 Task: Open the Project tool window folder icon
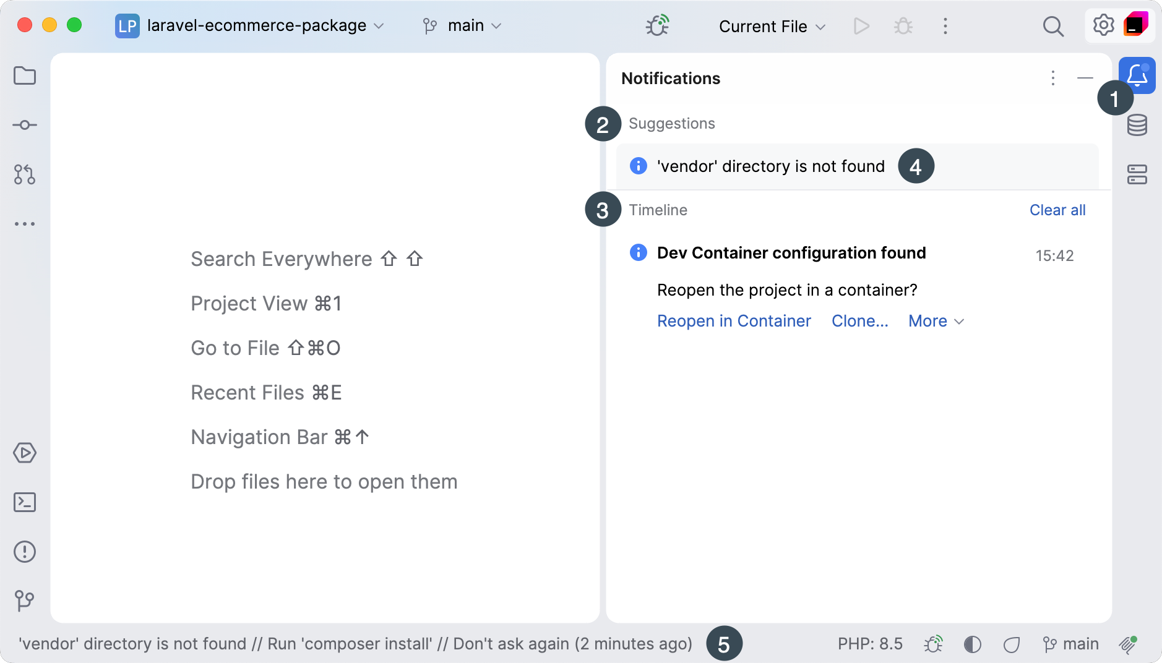25,75
